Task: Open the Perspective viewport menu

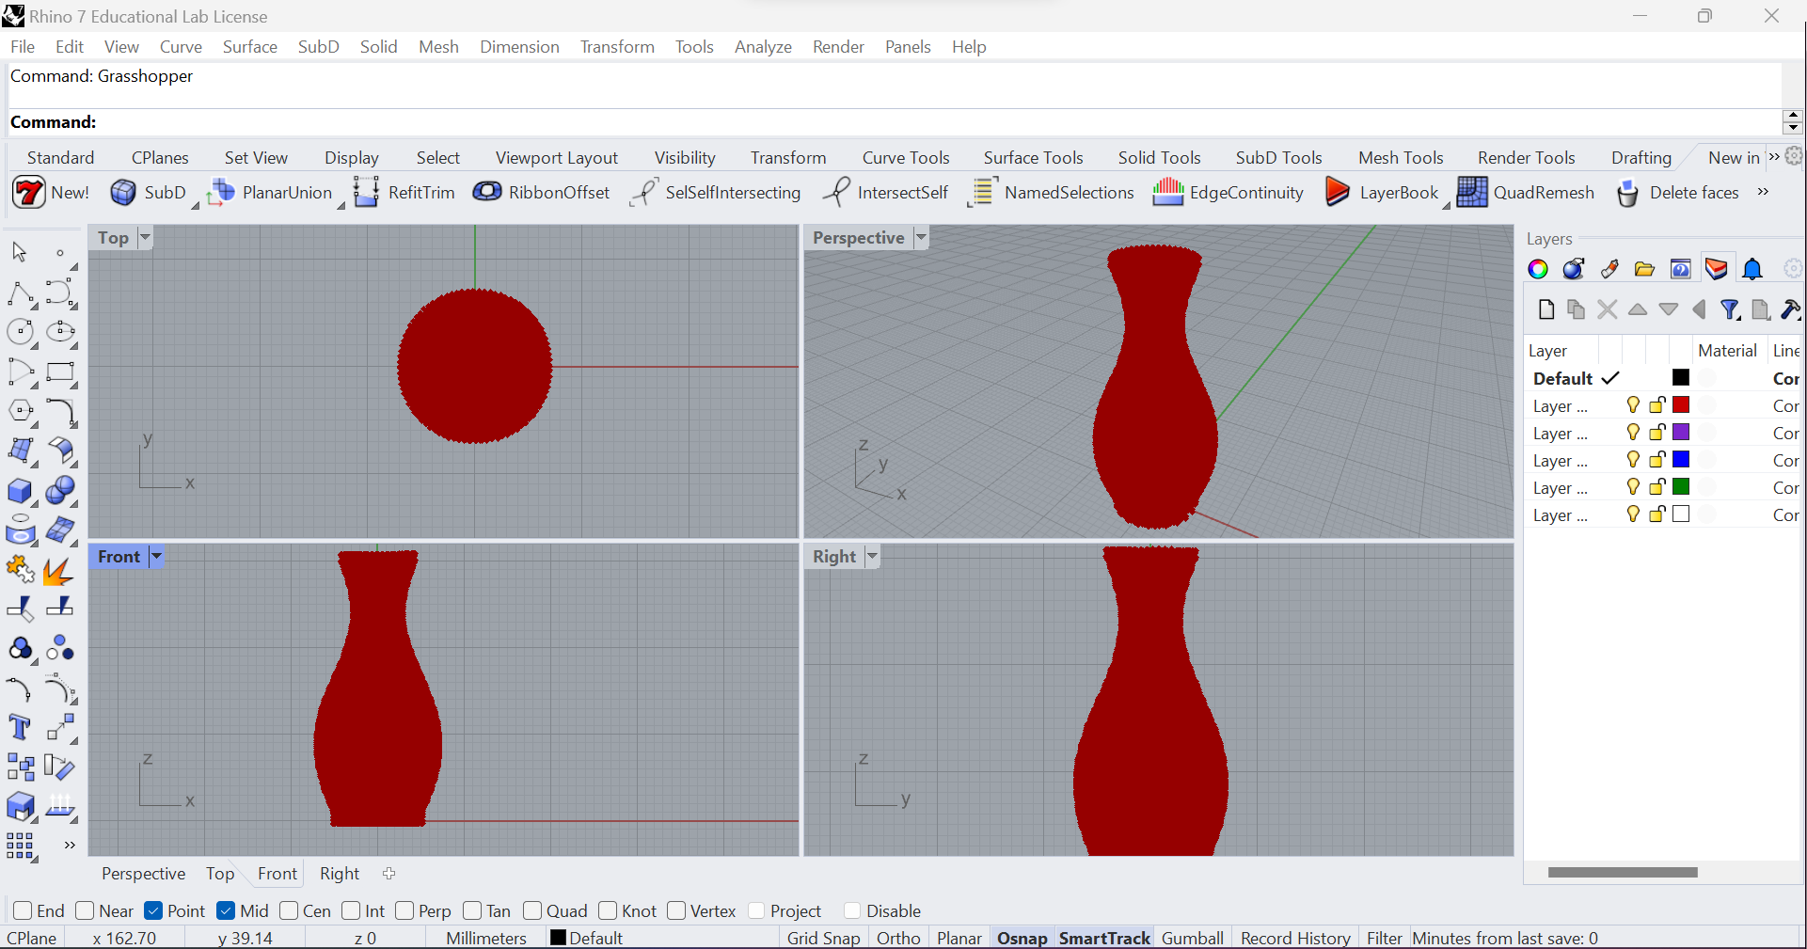Action: tap(922, 237)
